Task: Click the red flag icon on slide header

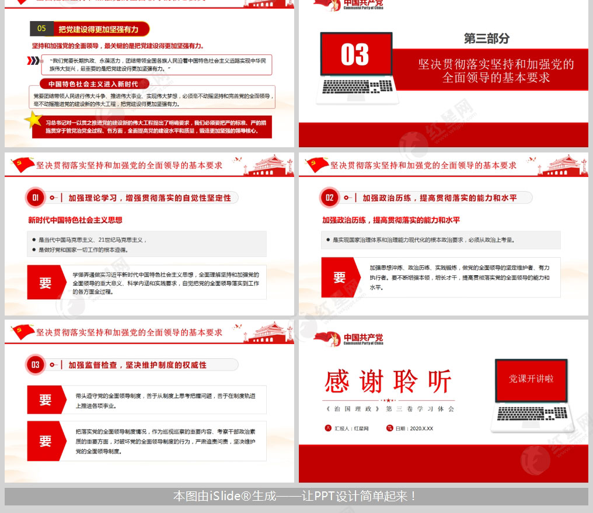Action: (x=22, y=164)
